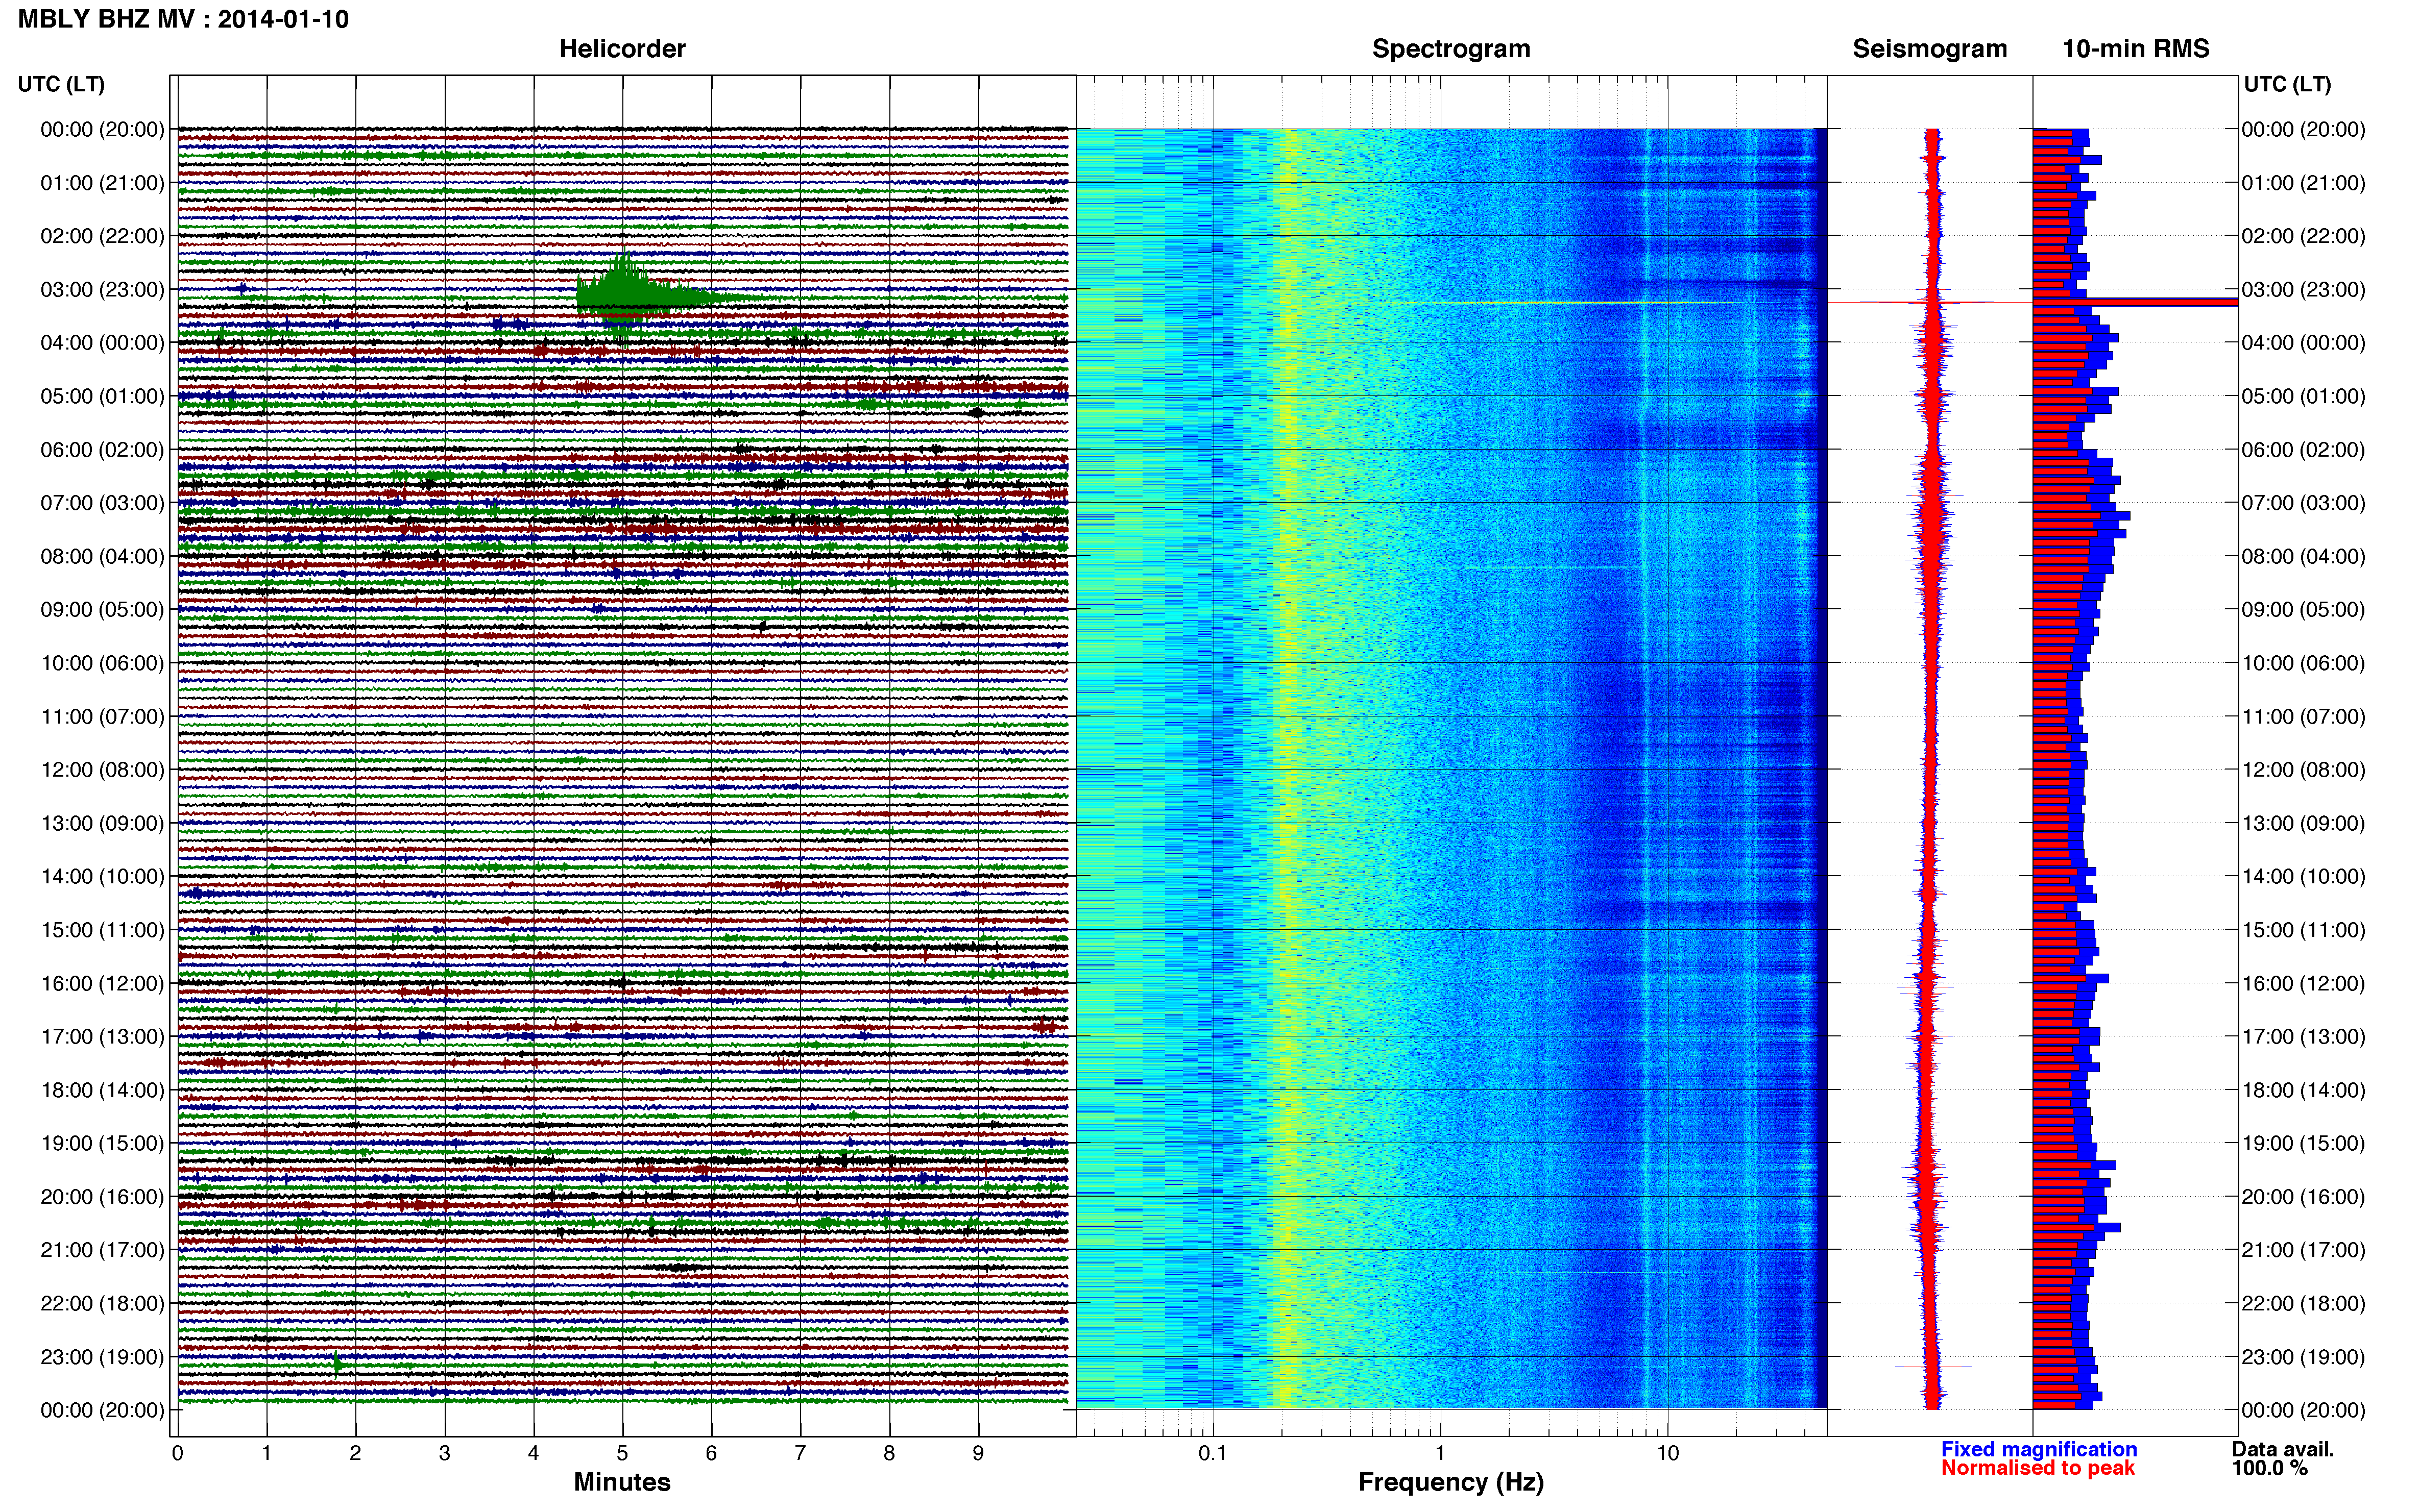Click the red 'Normalised to peak' legend text
The image size is (2420, 1512).
2038,1468
